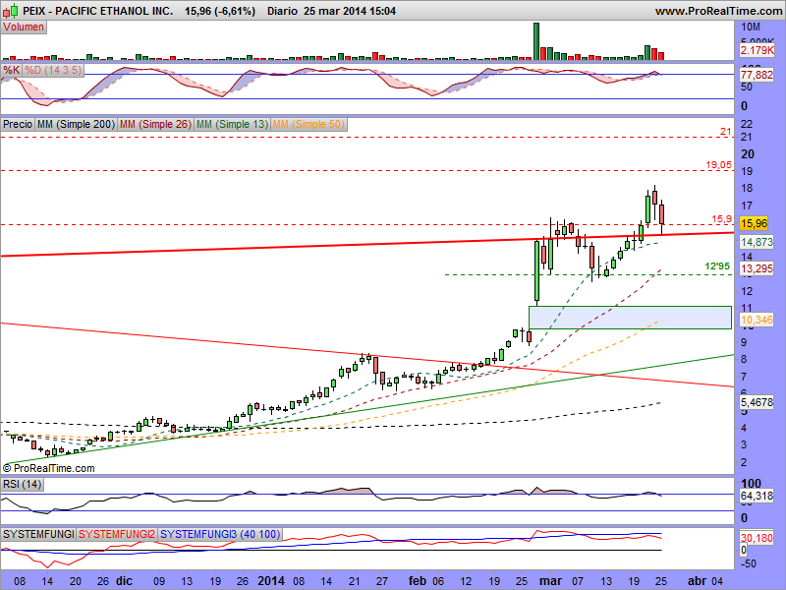
Task: Click the 2.179K volume value label
Action: [x=757, y=50]
